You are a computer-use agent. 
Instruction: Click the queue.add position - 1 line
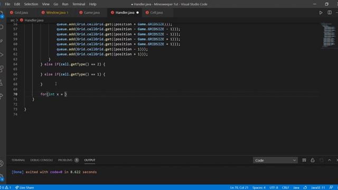coord(102,49)
